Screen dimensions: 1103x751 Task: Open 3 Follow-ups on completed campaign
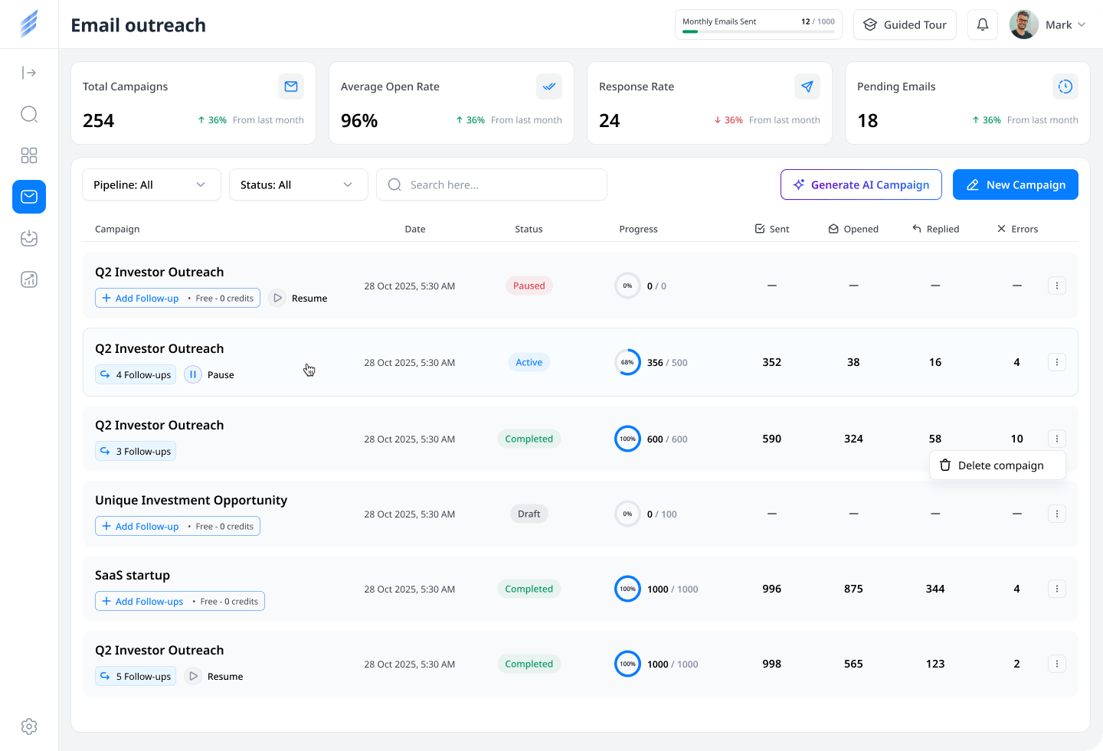(x=136, y=451)
